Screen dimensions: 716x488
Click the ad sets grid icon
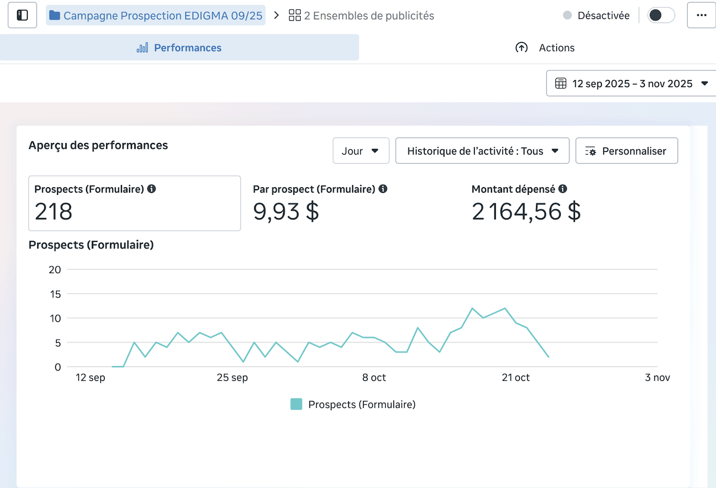(295, 16)
